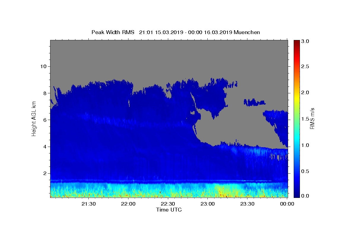Click the colorbar value 0.0
356x237 pixels.
click(306, 196)
